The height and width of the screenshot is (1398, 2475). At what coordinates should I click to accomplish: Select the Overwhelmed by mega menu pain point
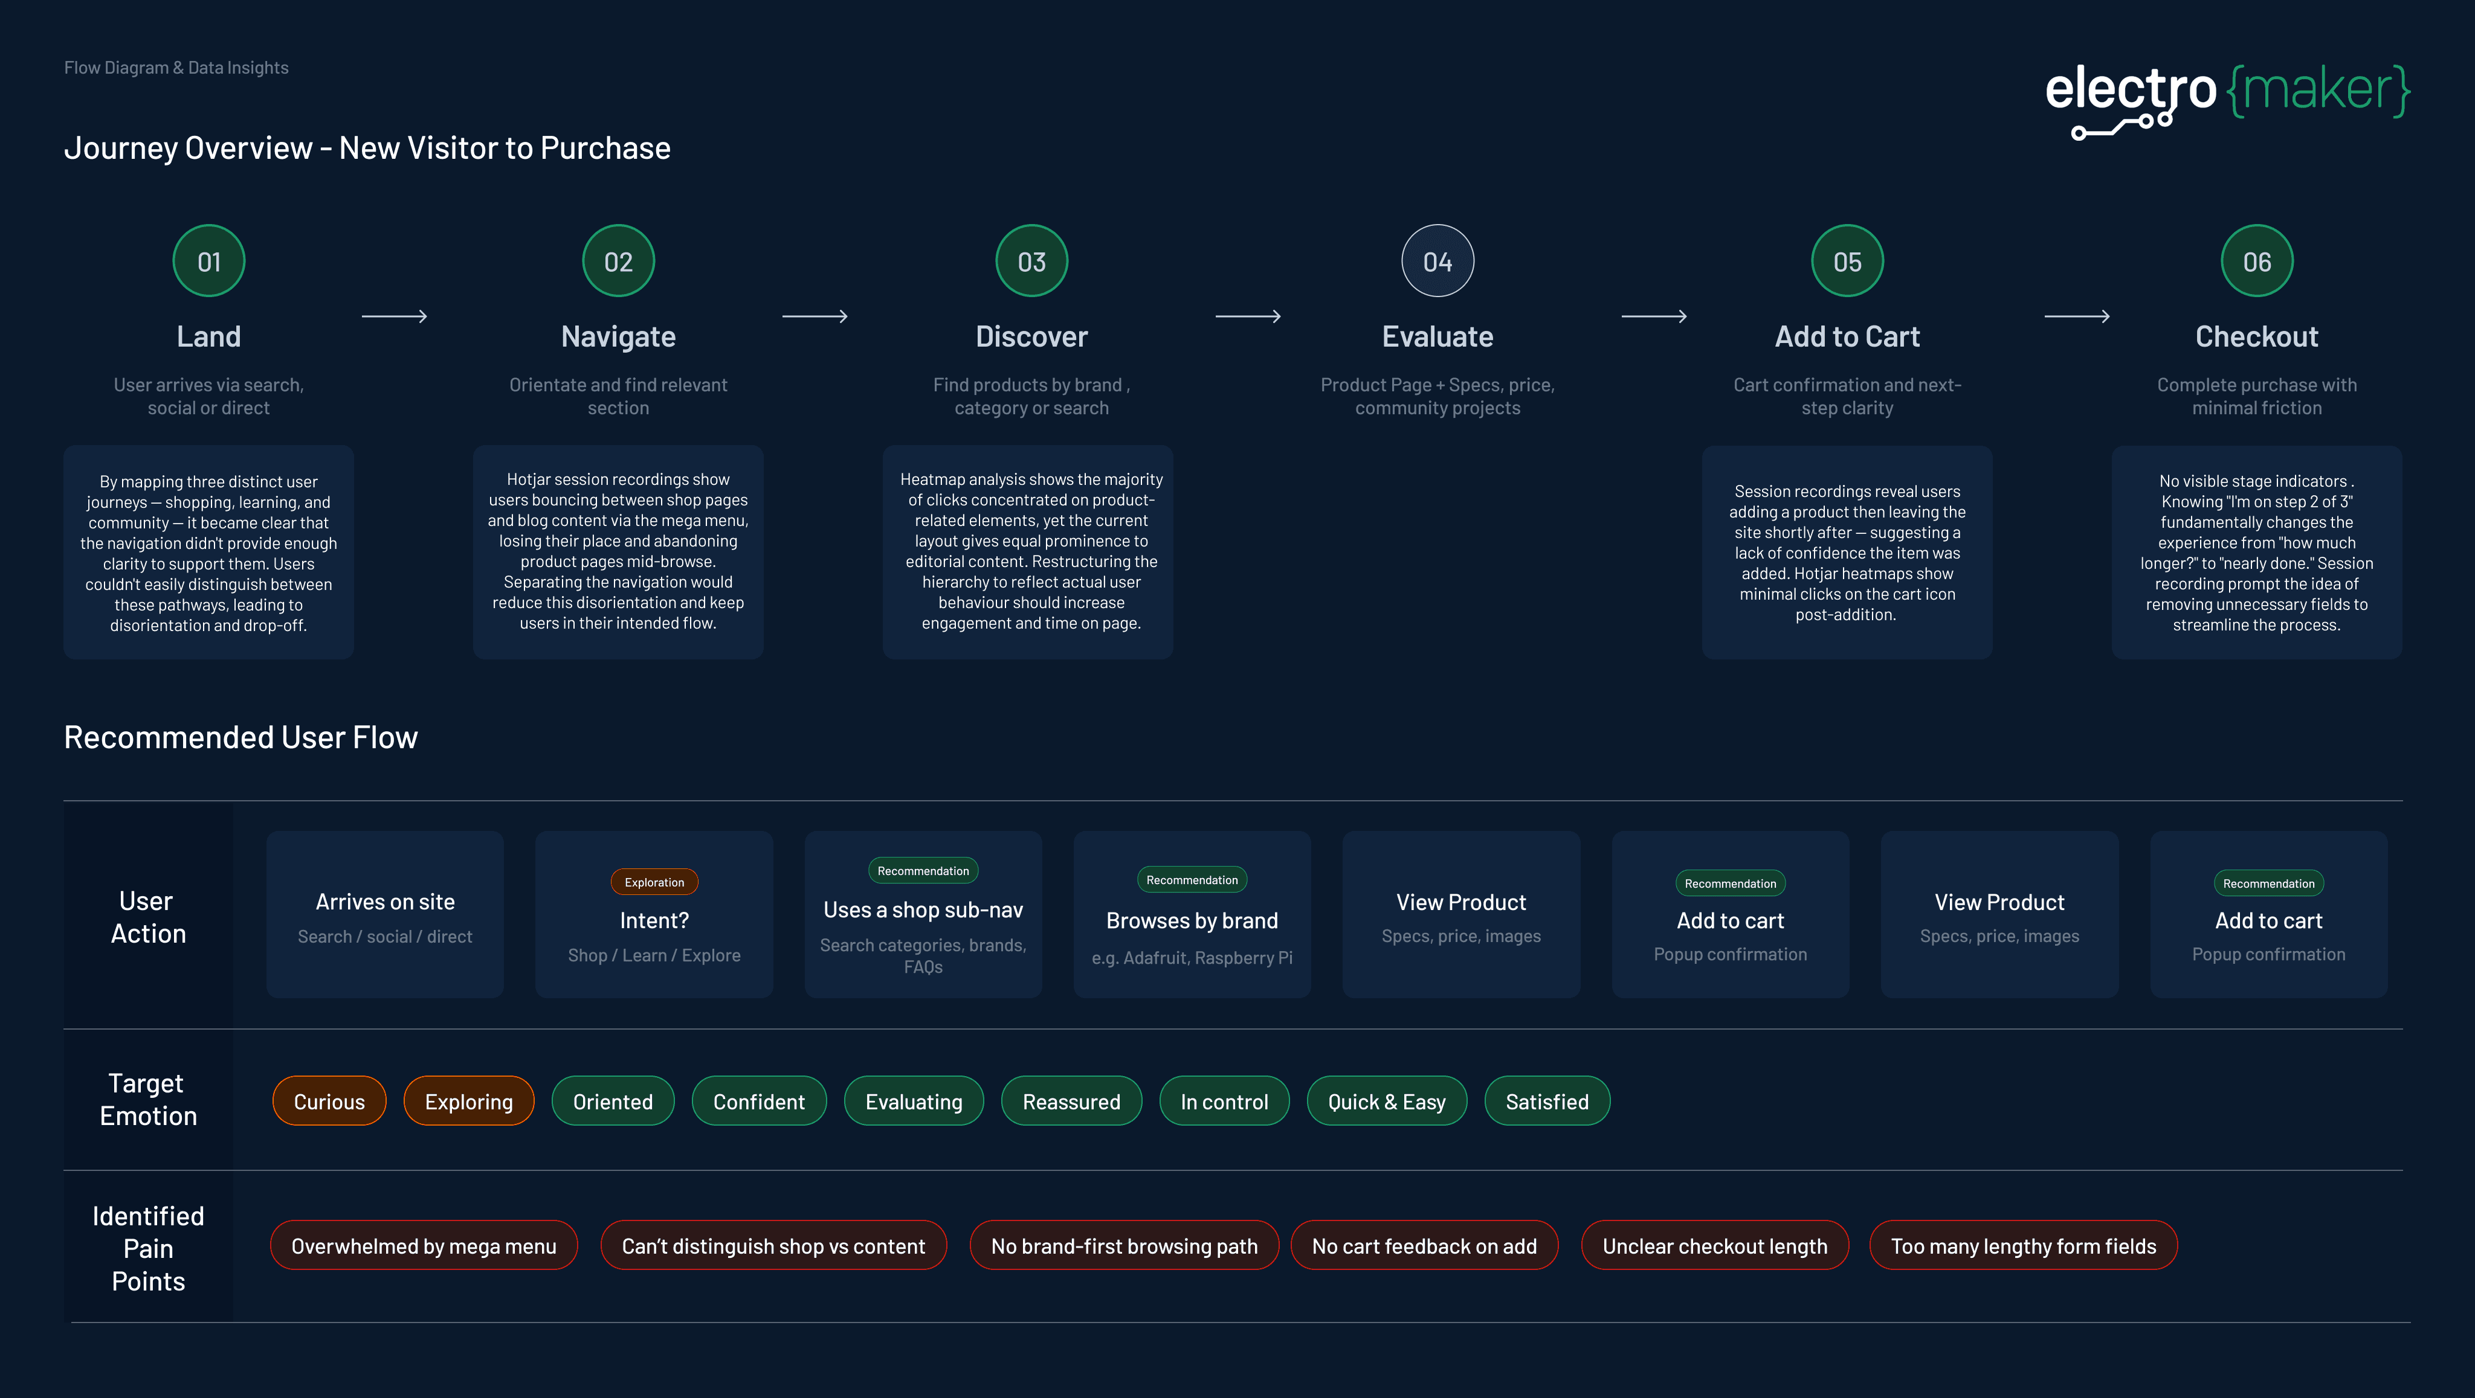[x=424, y=1245]
